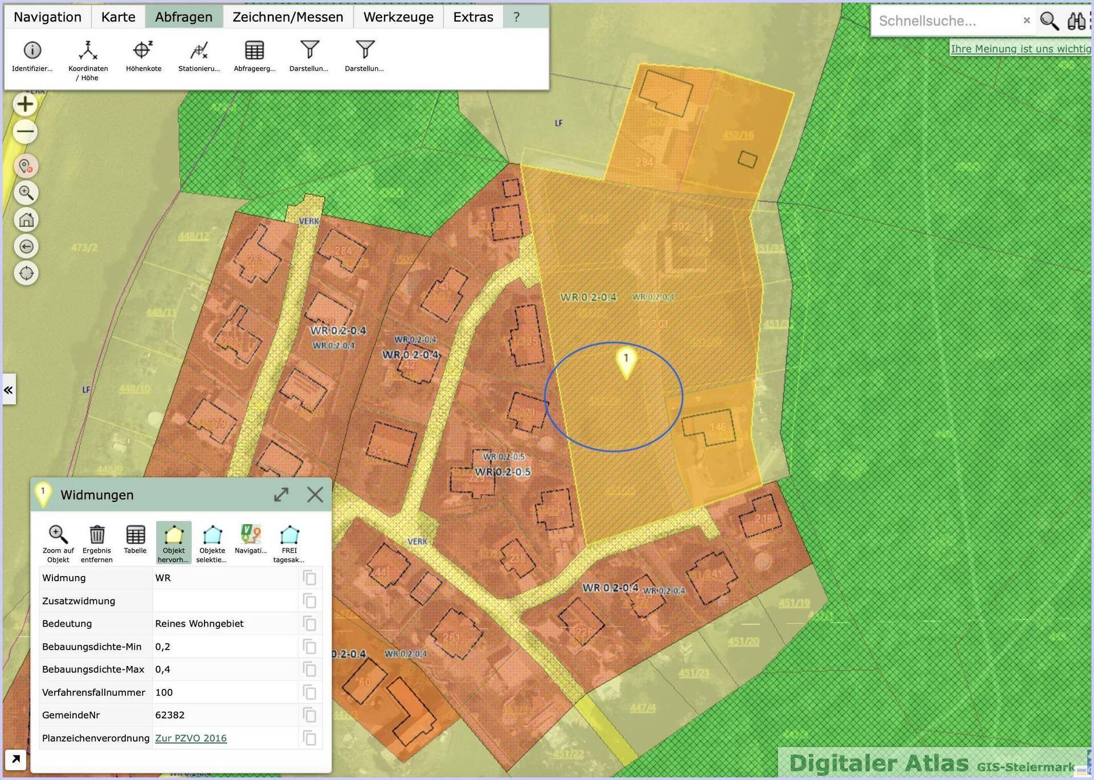Expand the collapsed left side panel

point(9,390)
